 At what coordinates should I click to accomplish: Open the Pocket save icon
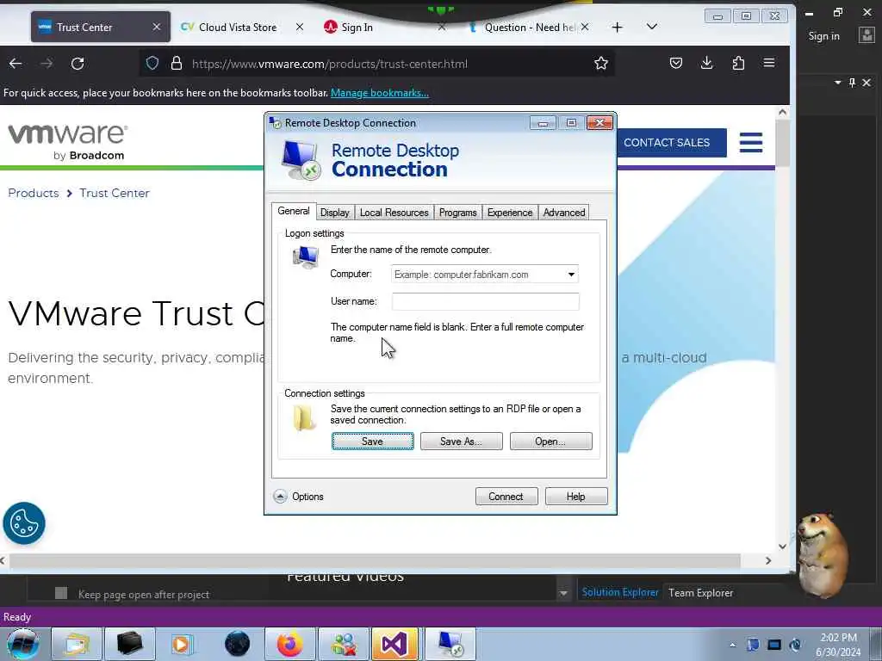pyautogui.click(x=676, y=63)
